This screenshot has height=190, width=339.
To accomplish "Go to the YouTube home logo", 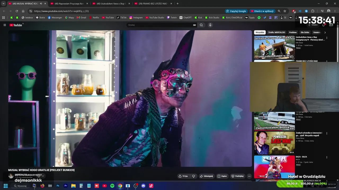I will click(x=16, y=25).
